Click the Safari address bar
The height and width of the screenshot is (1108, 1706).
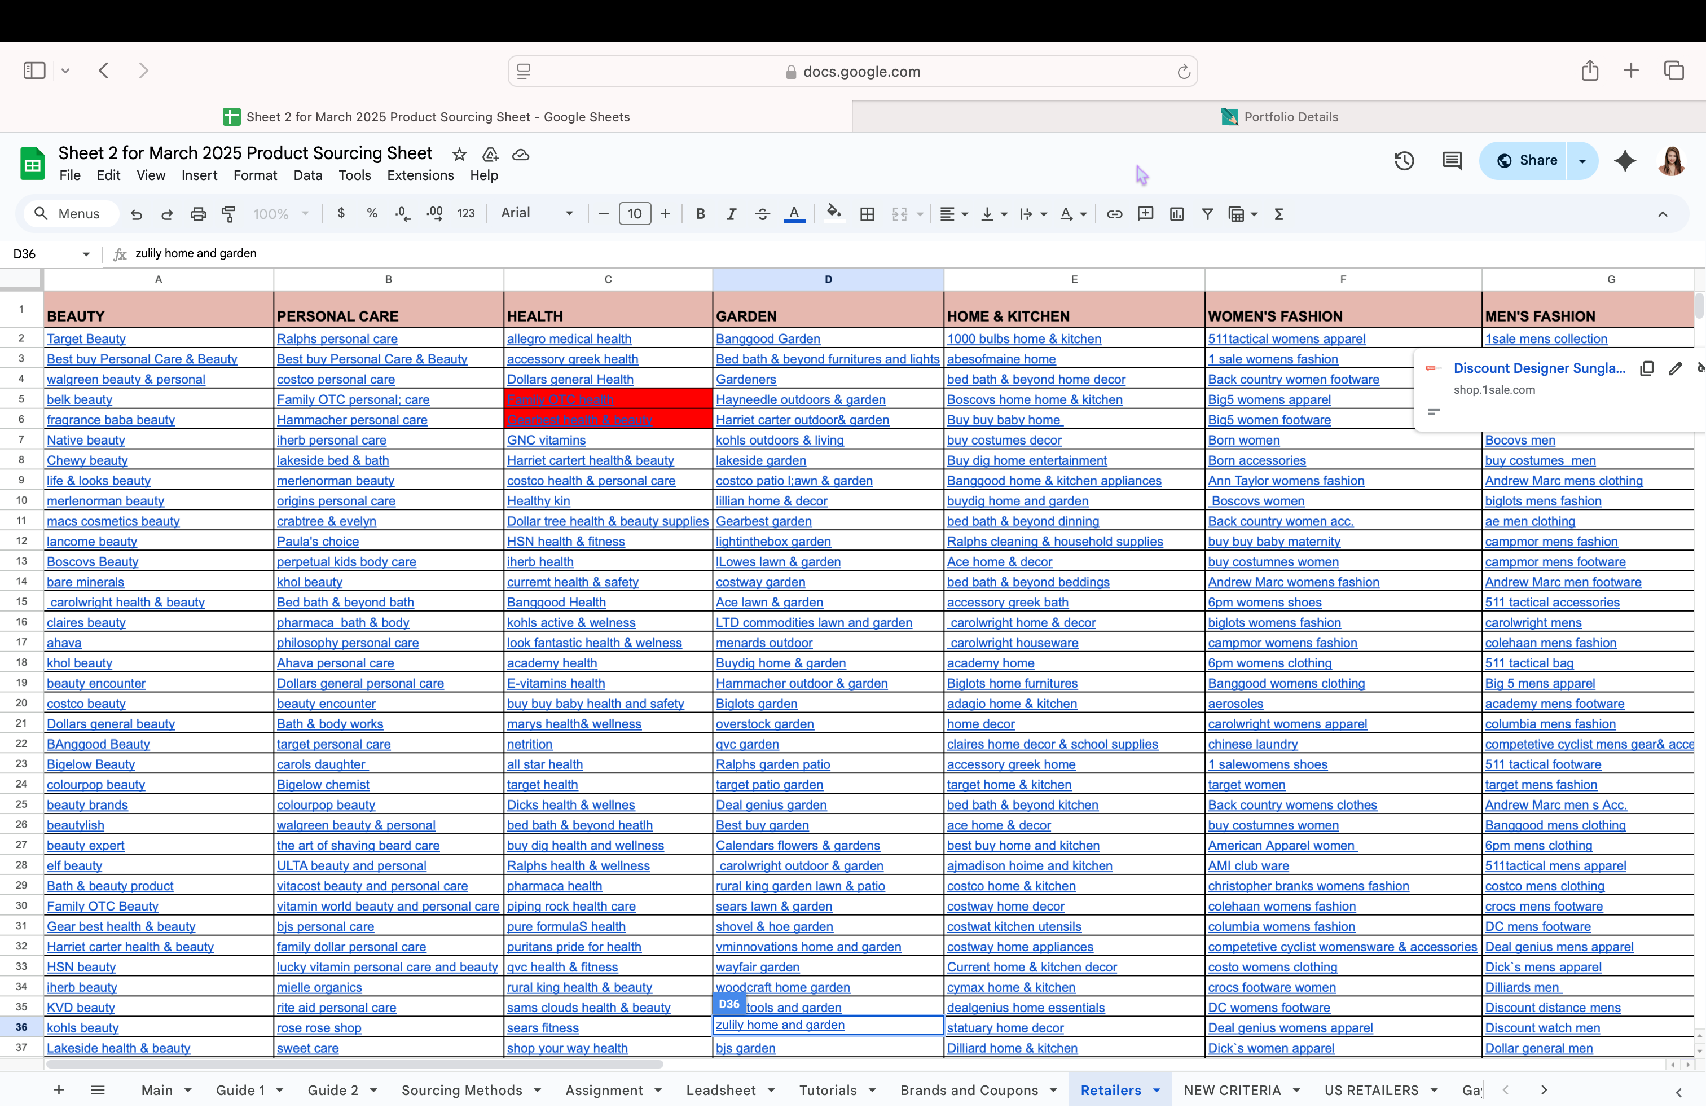853,71
